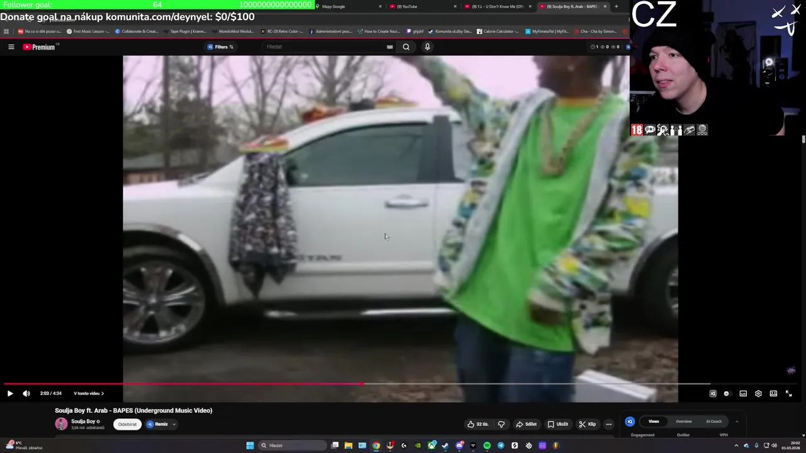Image resolution: width=806 pixels, height=453 pixels.
Task: Open the Windows Start menu
Action: [250, 445]
